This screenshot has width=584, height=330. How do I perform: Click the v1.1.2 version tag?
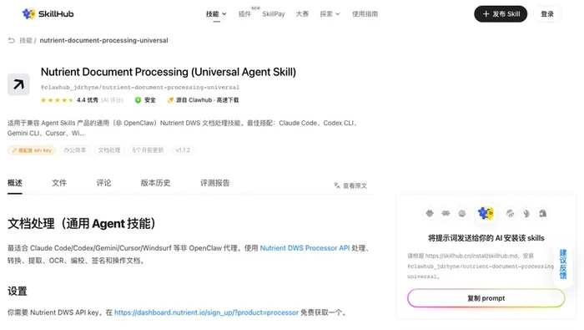(x=183, y=150)
